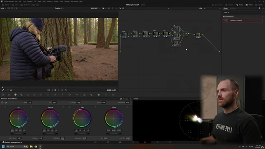Viewport: 265px width, 149px height.
Task: Open node graph options three-dot menu
Action: pyautogui.click(x=219, y=8)
